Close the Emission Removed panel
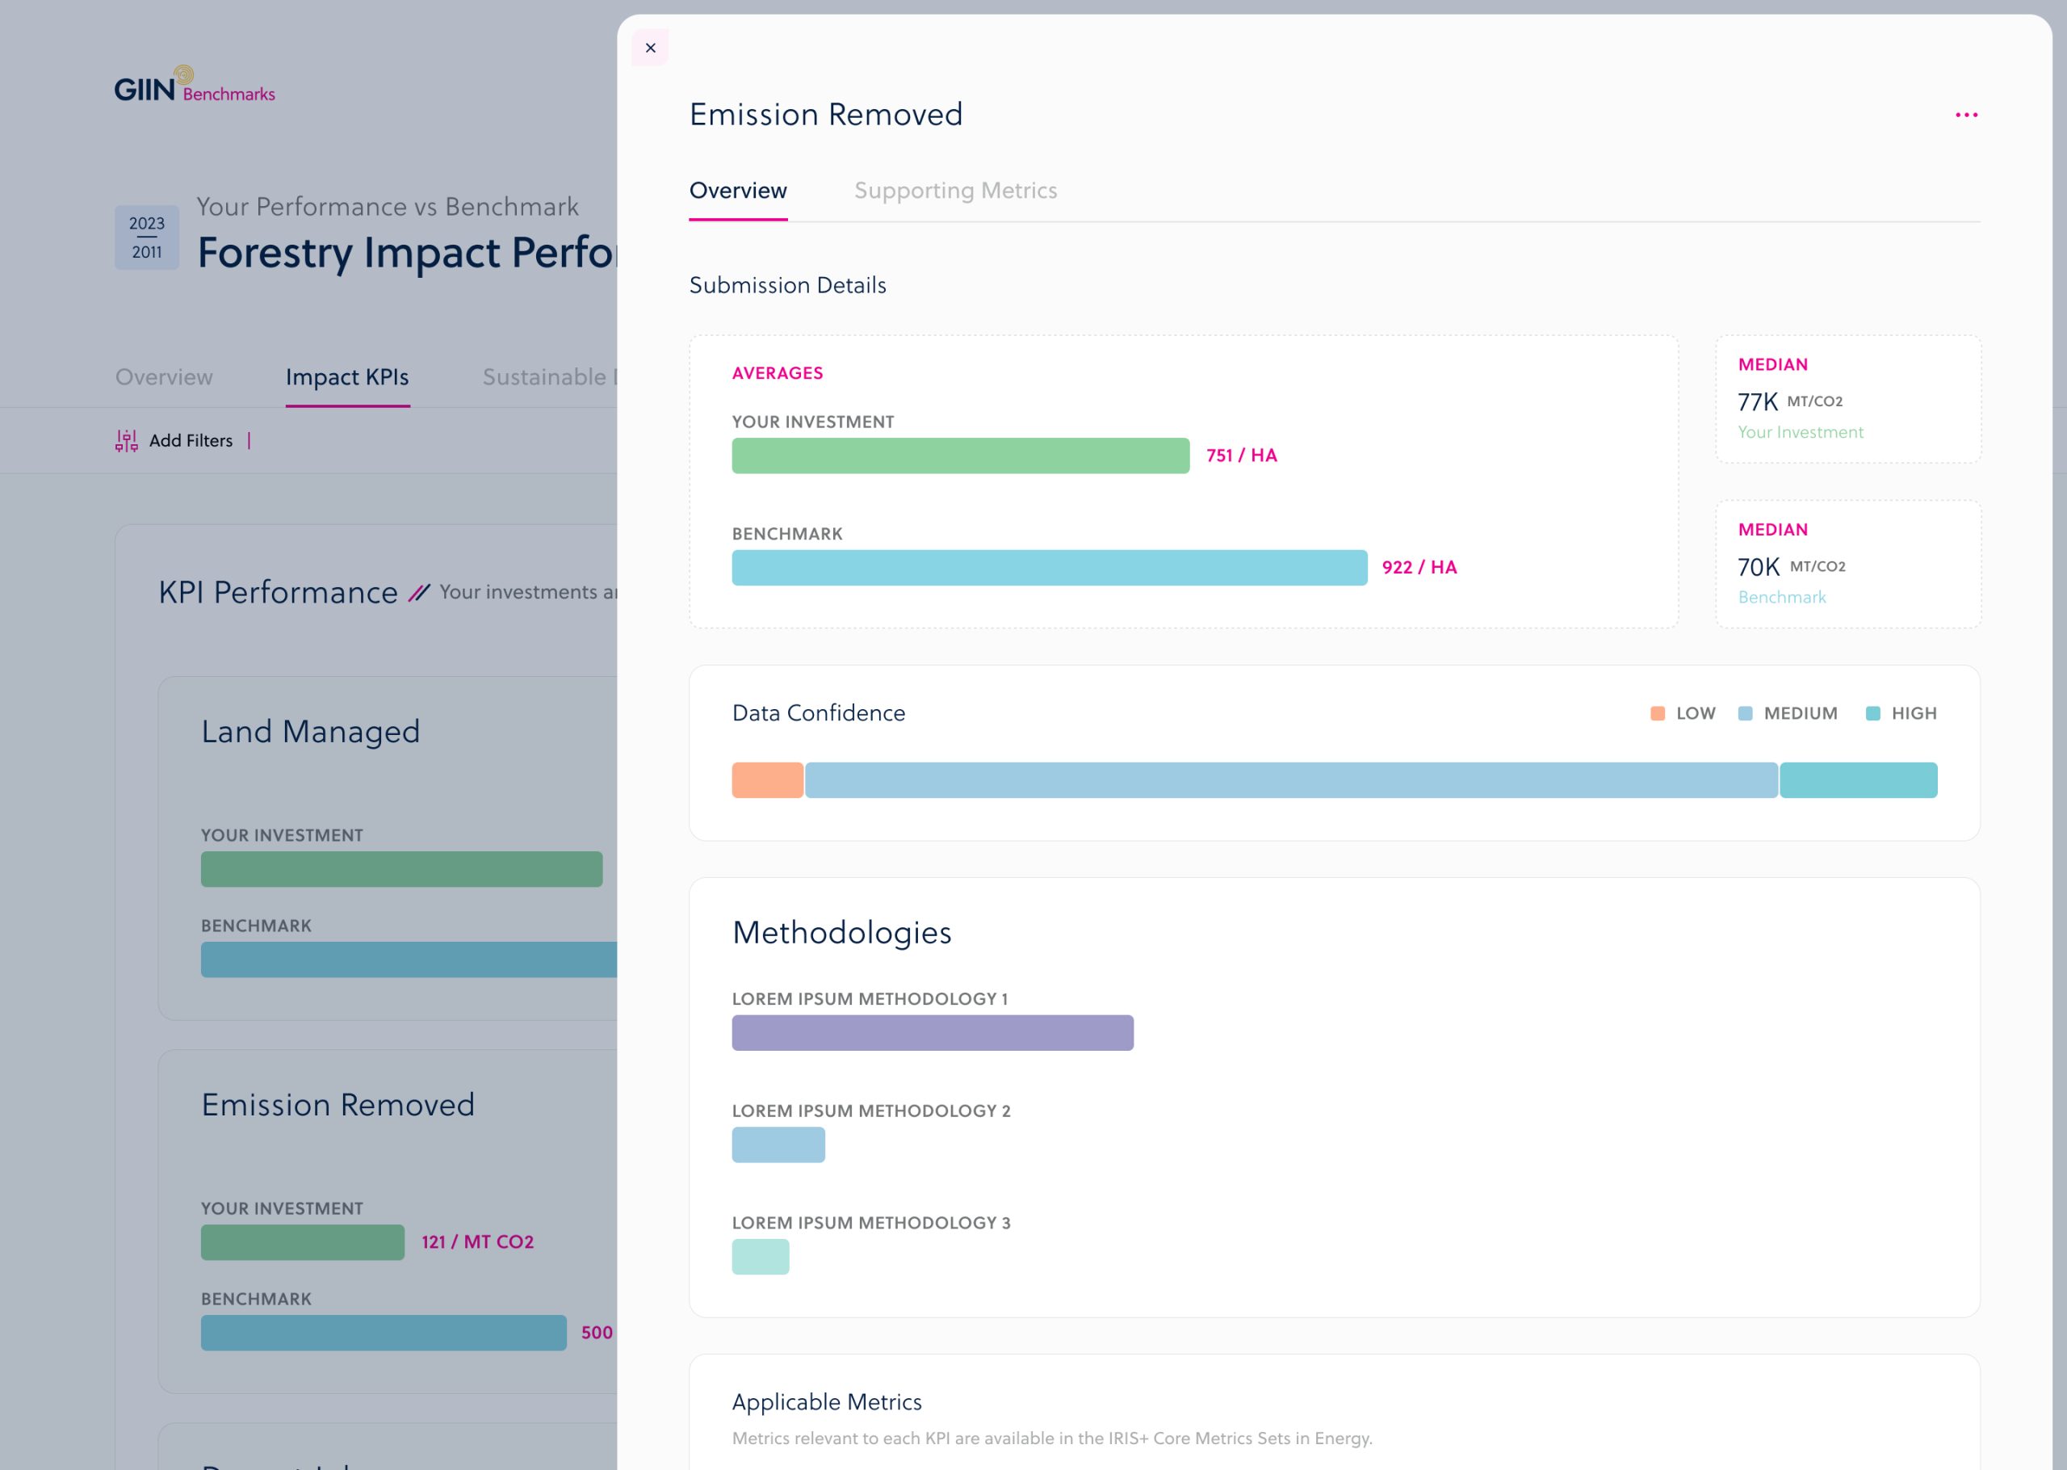 [x=649, y=48]
